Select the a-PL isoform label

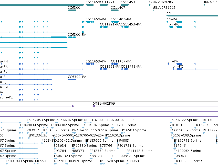[x=4, y=72]
